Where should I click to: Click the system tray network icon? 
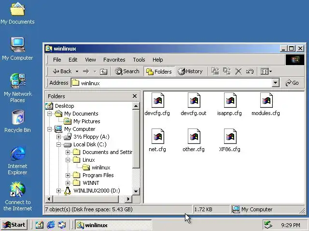pos(268,225)
